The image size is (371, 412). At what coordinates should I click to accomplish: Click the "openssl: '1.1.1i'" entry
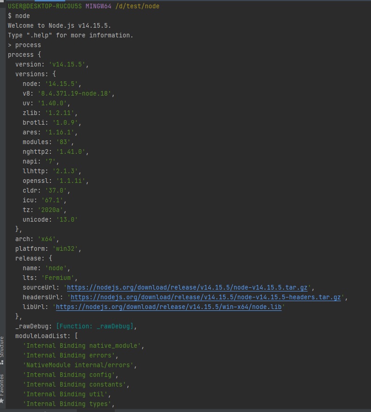[x=56, y=181]
